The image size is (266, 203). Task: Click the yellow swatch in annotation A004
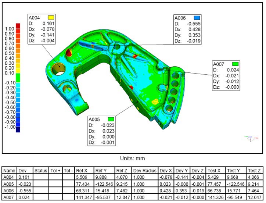click(51, 17)
